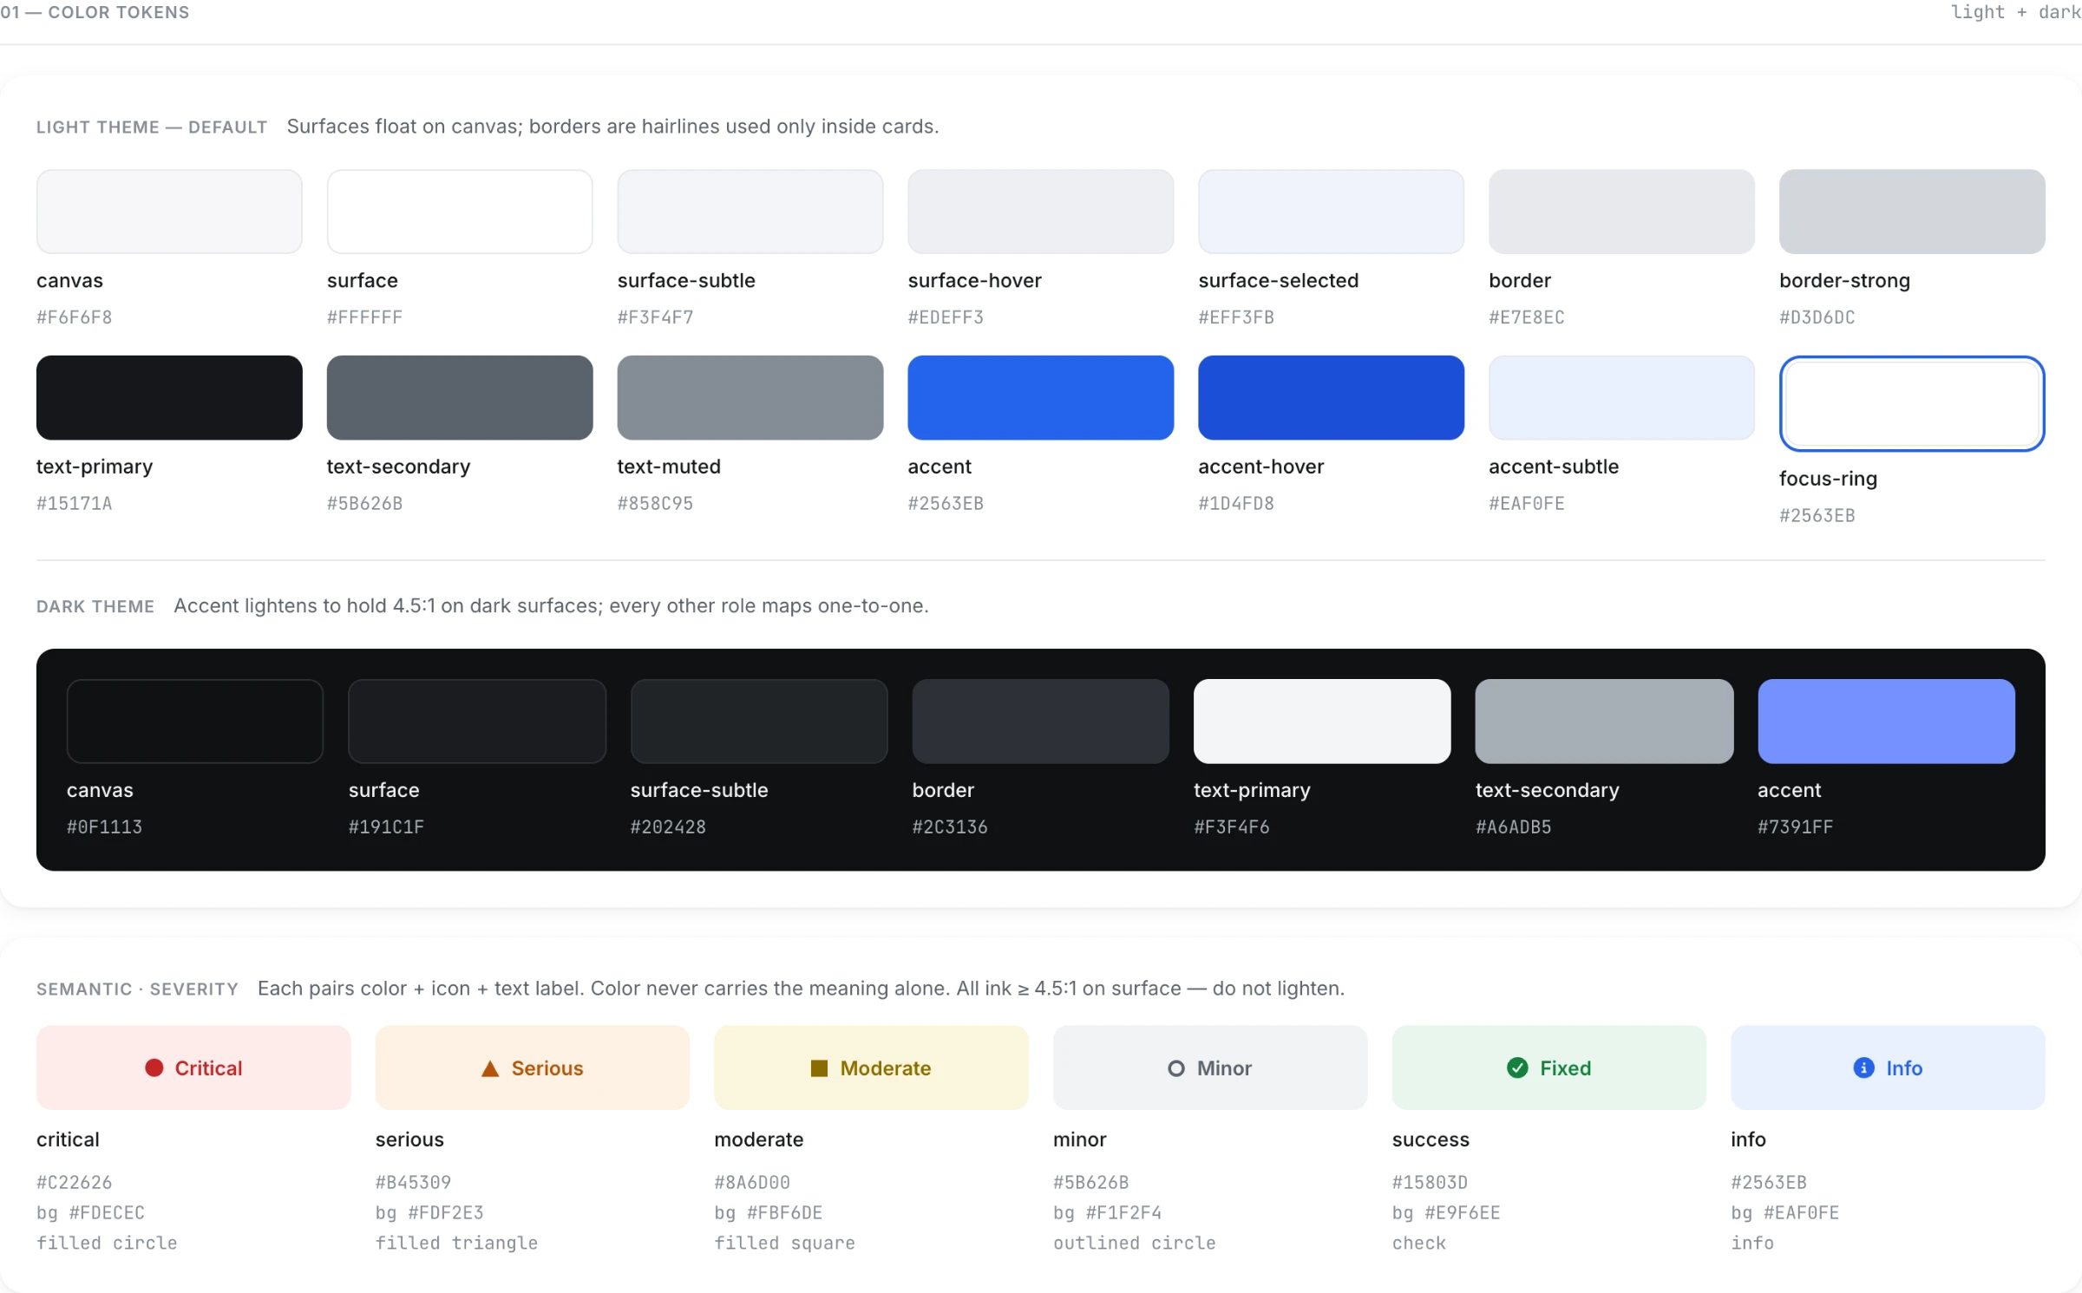The image size is (2082, 1293).
Task: Select the light border swatch #E7E8EC
Action: (x=1622, y=212)
